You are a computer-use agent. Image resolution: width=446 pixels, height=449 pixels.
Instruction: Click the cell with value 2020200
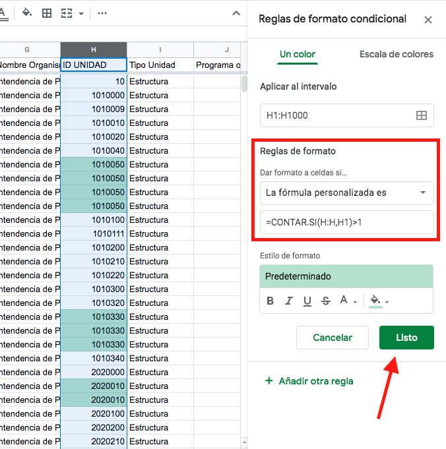[x=94, y=427]
